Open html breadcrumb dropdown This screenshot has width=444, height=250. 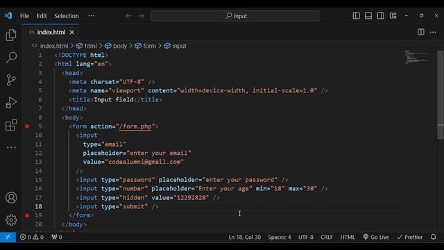[x=87, y=46]
